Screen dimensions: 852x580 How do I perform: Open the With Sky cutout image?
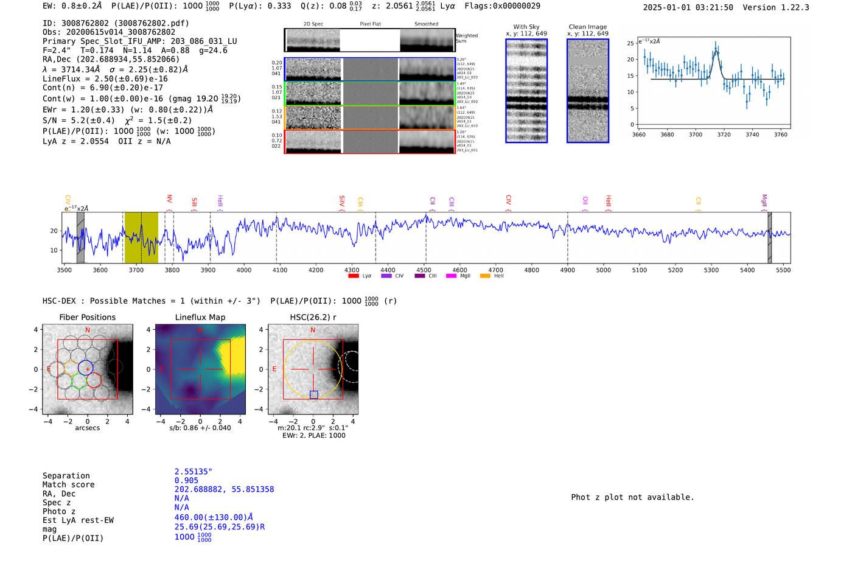526,91
